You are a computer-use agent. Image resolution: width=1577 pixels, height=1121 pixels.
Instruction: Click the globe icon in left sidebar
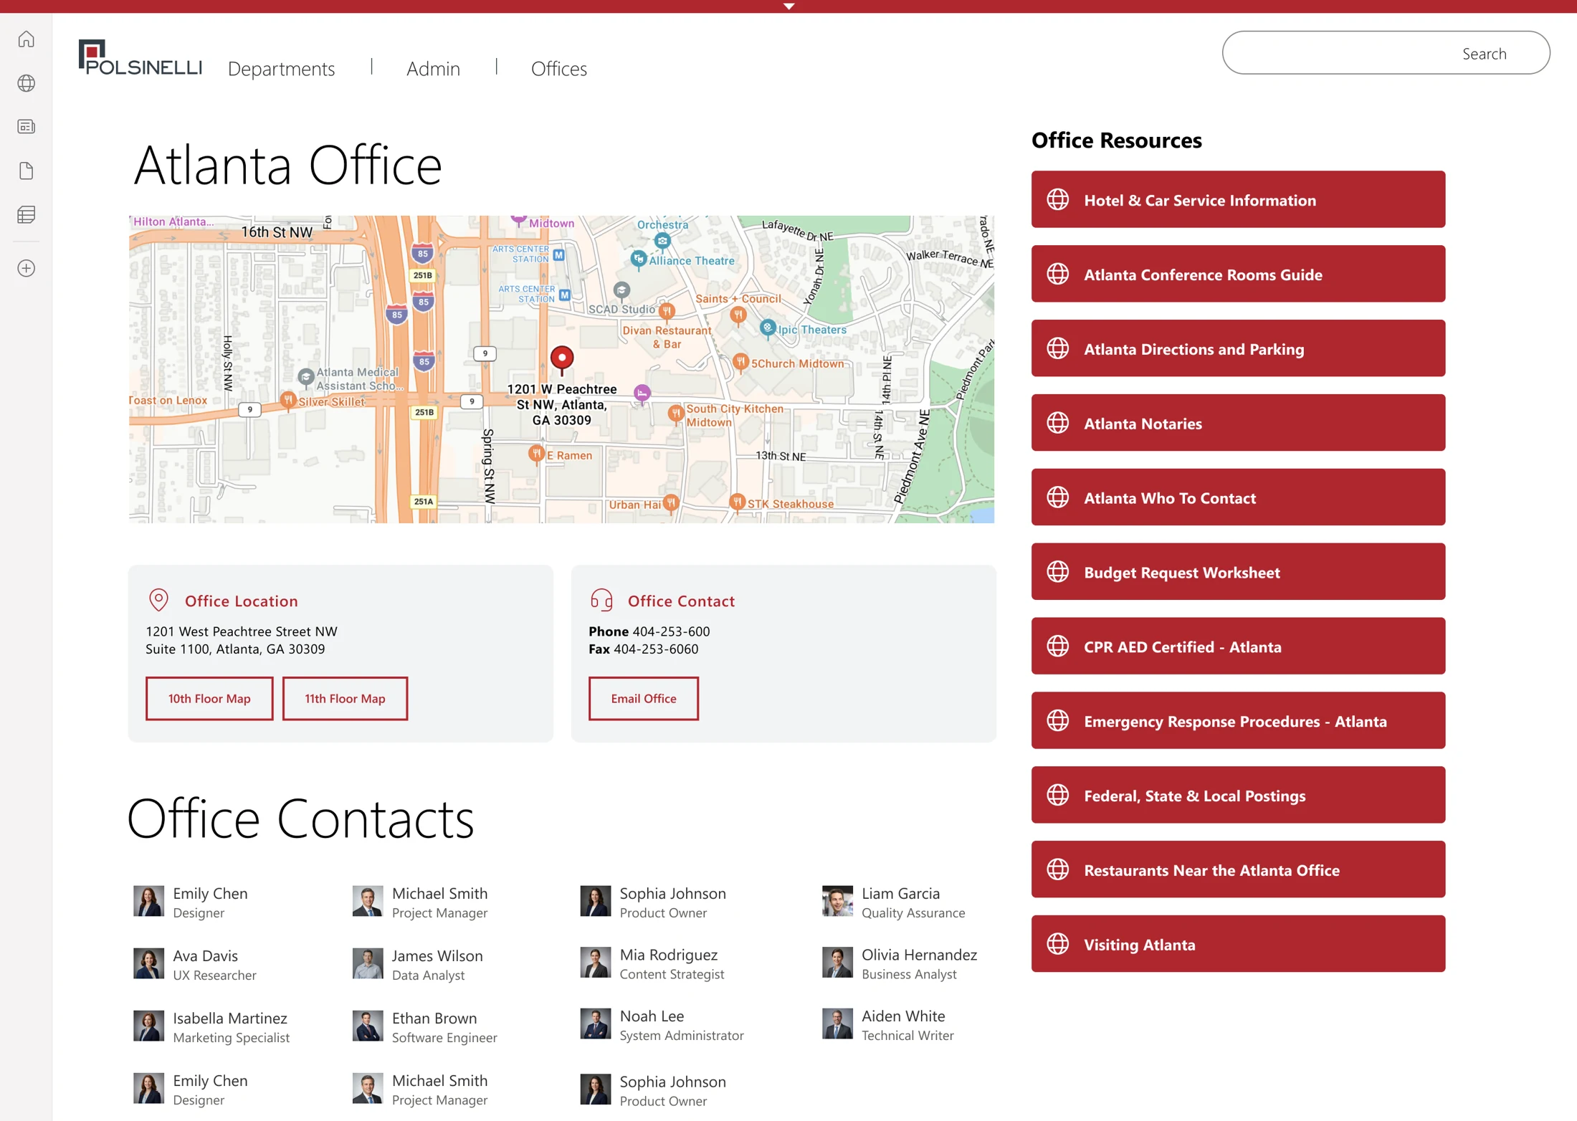27,83
